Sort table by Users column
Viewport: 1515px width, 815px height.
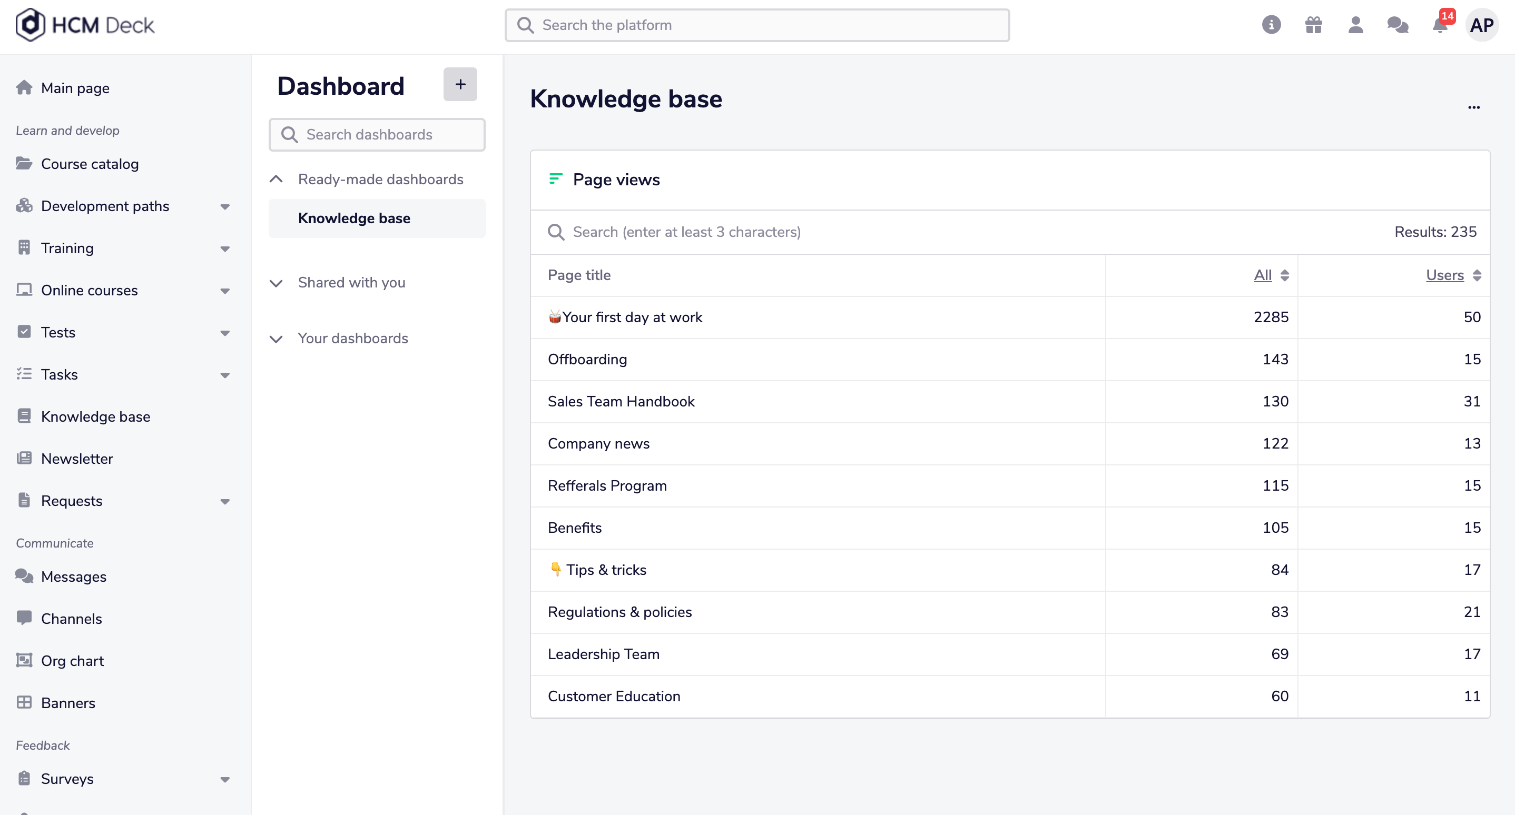tap(1444, 275)
